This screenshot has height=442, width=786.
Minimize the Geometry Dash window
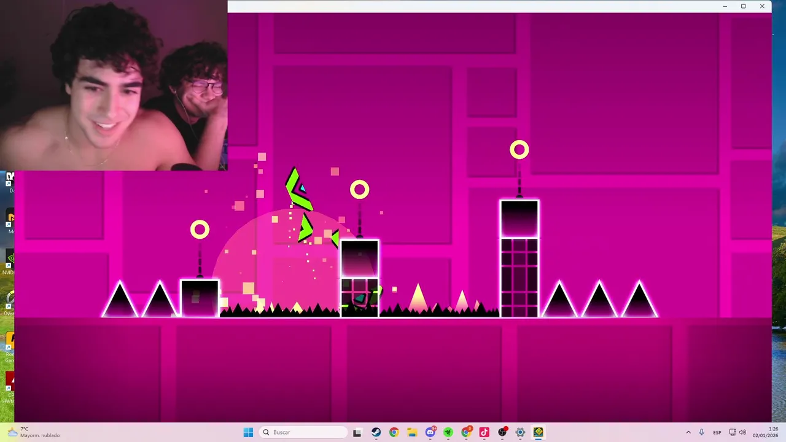pos(725,6)
